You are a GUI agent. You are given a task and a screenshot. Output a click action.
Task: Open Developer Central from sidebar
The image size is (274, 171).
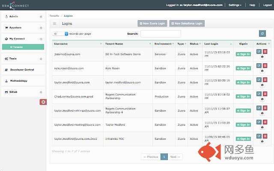coord(22,70)
